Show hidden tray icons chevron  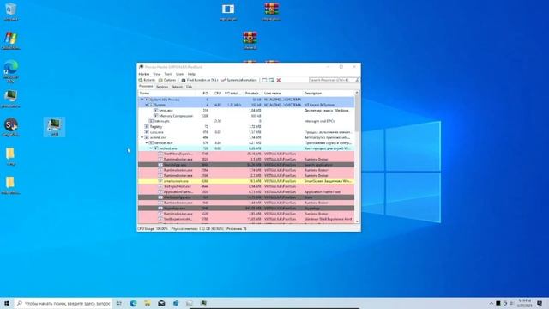(x=491, y=303)
